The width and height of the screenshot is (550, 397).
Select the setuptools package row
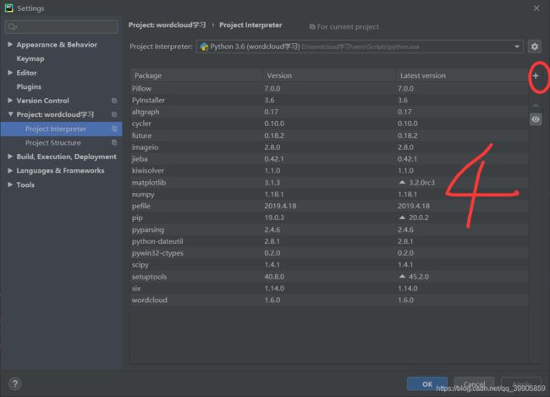329,277
